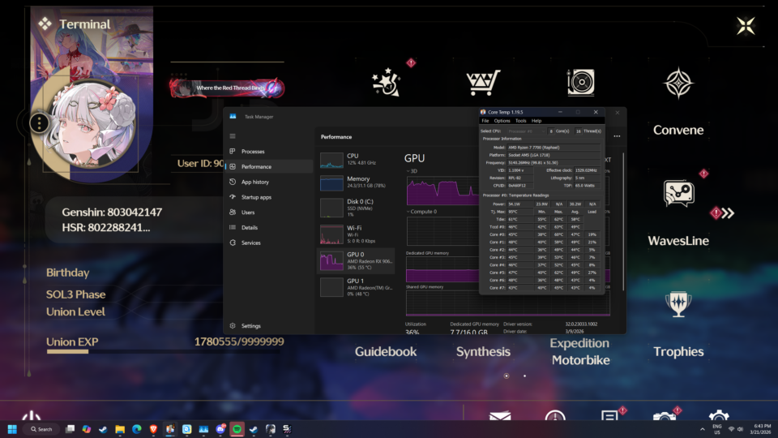778x438 pixels.
Task: Open the clock showing 6:43 PM
Action: tap(760, 429)
